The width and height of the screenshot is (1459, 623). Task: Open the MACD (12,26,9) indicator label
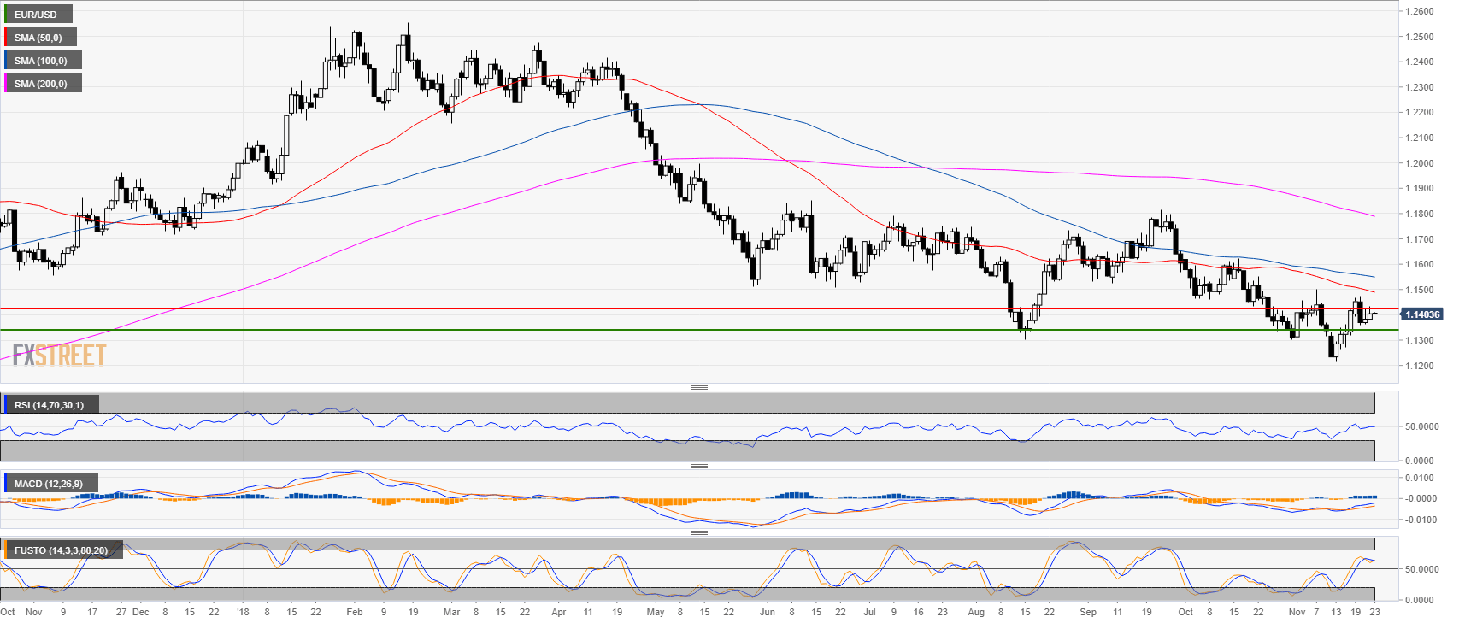(50, 484)
